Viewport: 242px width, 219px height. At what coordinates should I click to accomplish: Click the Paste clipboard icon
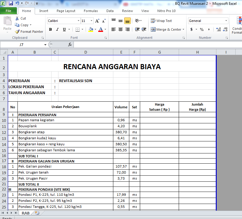[8, 21]
